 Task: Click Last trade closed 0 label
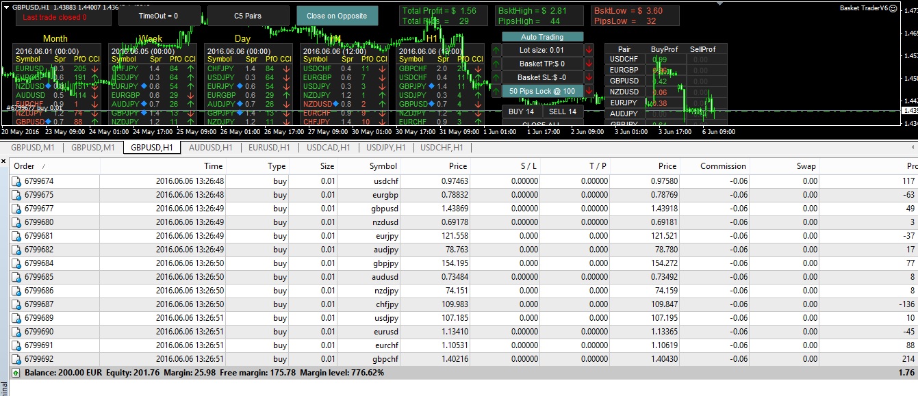click(x=55, y=17)
